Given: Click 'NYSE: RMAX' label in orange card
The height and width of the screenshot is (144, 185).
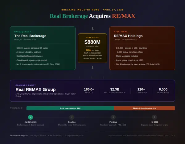Looking at the screenshot, I should point(121,32).
